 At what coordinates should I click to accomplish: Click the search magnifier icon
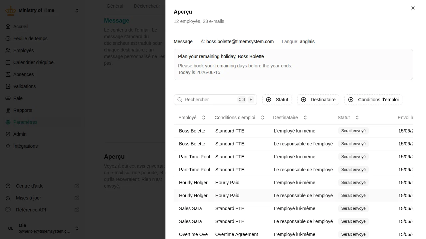[x=180, y=100]
